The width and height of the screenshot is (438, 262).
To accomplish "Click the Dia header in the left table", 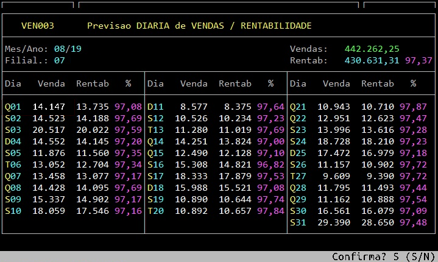I will (13, 83).
